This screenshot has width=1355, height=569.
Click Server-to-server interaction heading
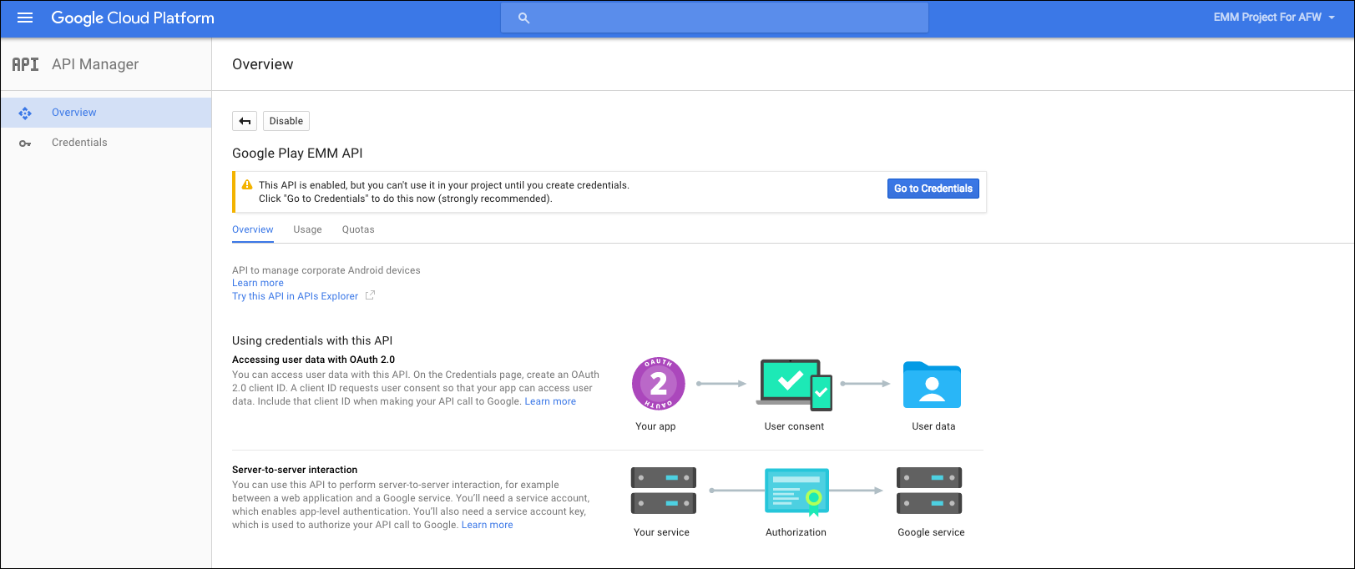point(295,470)
